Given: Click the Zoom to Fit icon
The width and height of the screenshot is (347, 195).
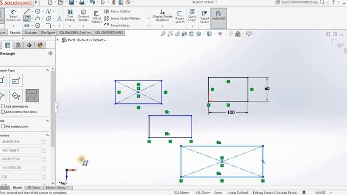Looking at the screenshot, I should click(x=163, y=34).
